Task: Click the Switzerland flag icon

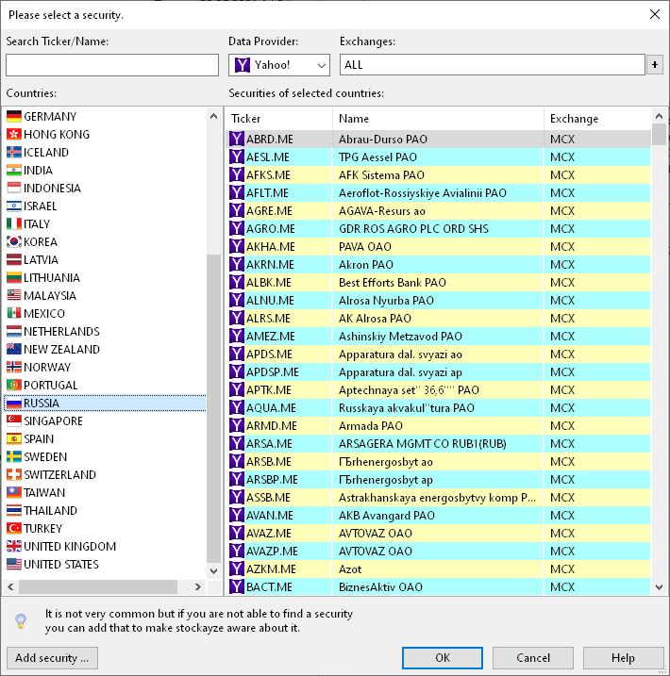Action: click(x=14, y=474)
